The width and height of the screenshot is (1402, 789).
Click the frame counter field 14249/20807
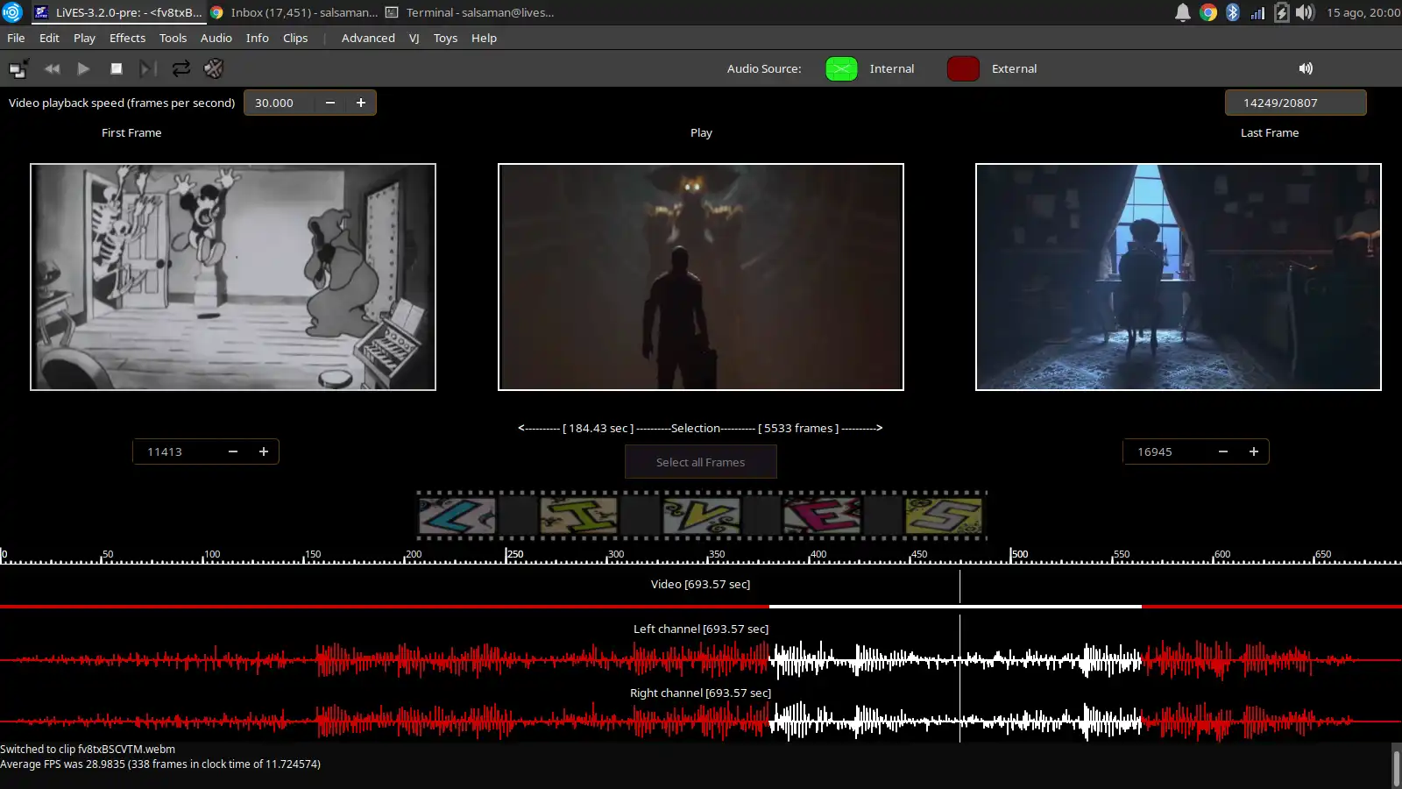(x=1294, y=103)
